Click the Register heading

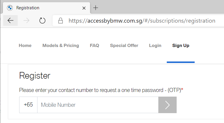(x=35, y=76)
